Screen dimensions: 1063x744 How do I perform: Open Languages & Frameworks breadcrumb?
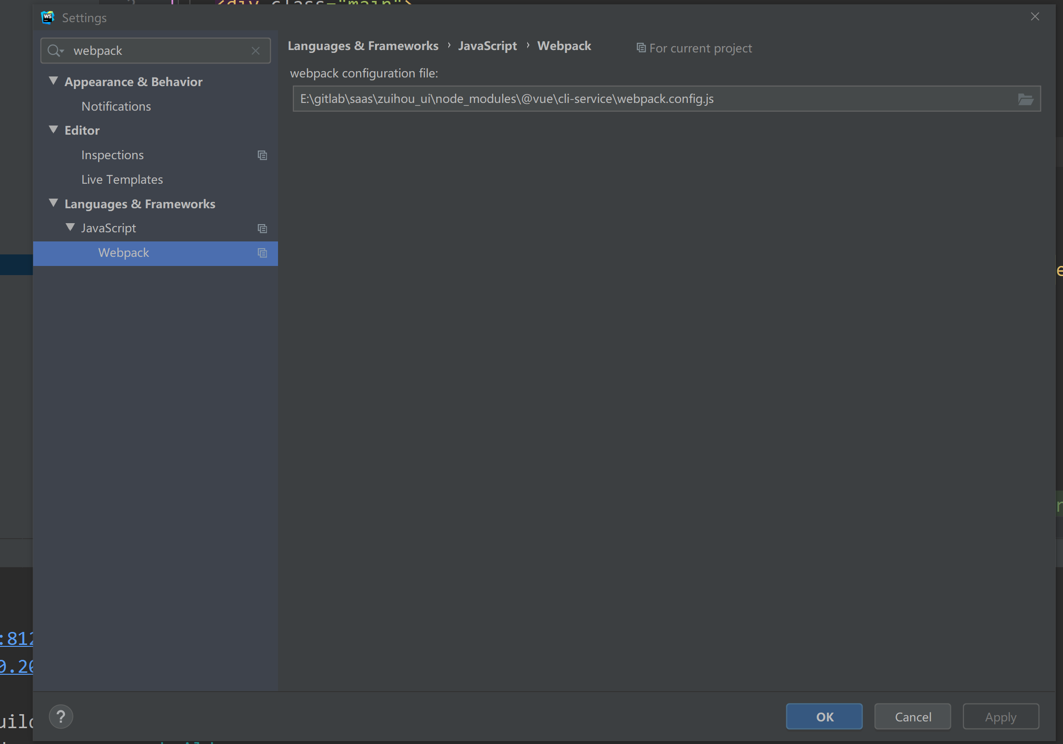click(x=363, y=46)
